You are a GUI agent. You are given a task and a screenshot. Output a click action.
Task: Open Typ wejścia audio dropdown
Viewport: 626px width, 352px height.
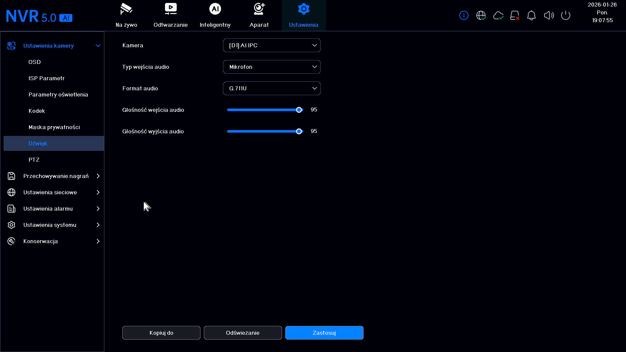(x=272, y=67)
